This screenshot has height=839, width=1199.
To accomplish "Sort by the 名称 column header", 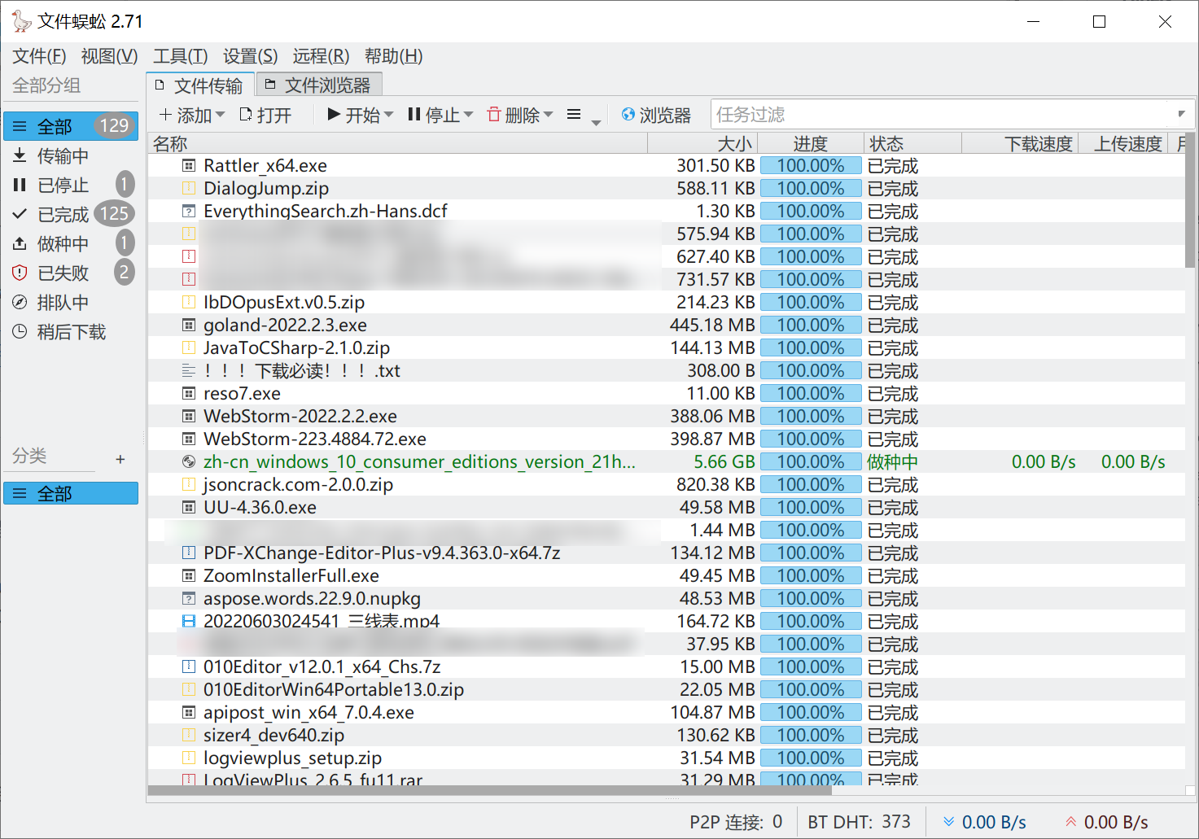I will (398, 143).
